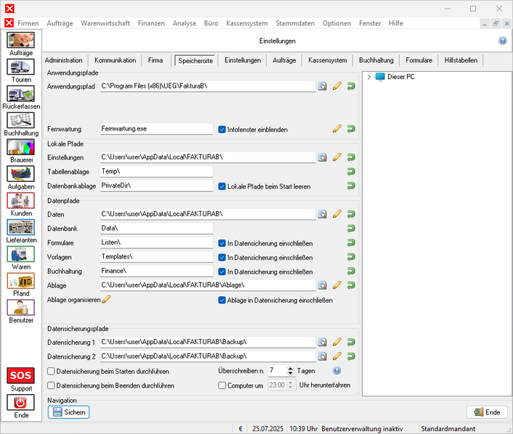
Task: Open the Lieferanten sidebar icon
Action: click(20, 229)
